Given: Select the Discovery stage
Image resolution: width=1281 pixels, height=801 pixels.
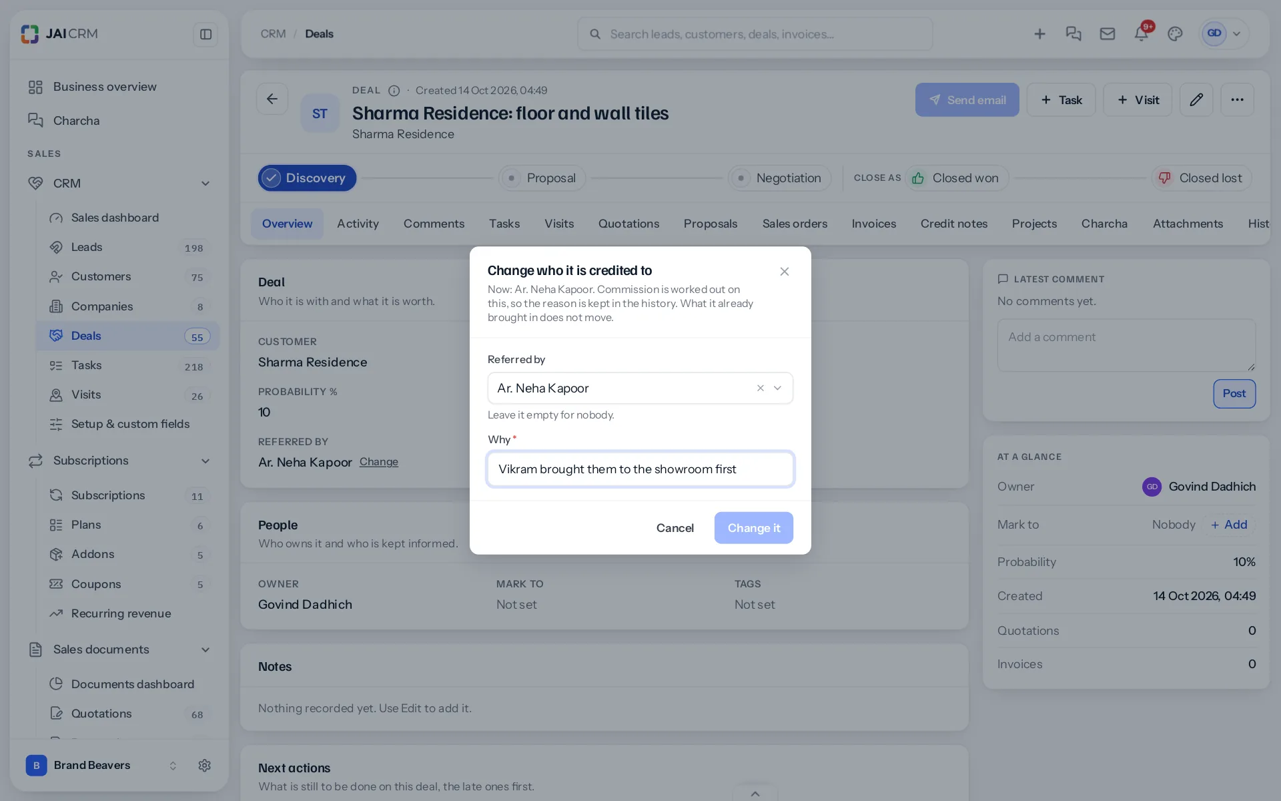Looking at the screenshot, I should [307, 178].
